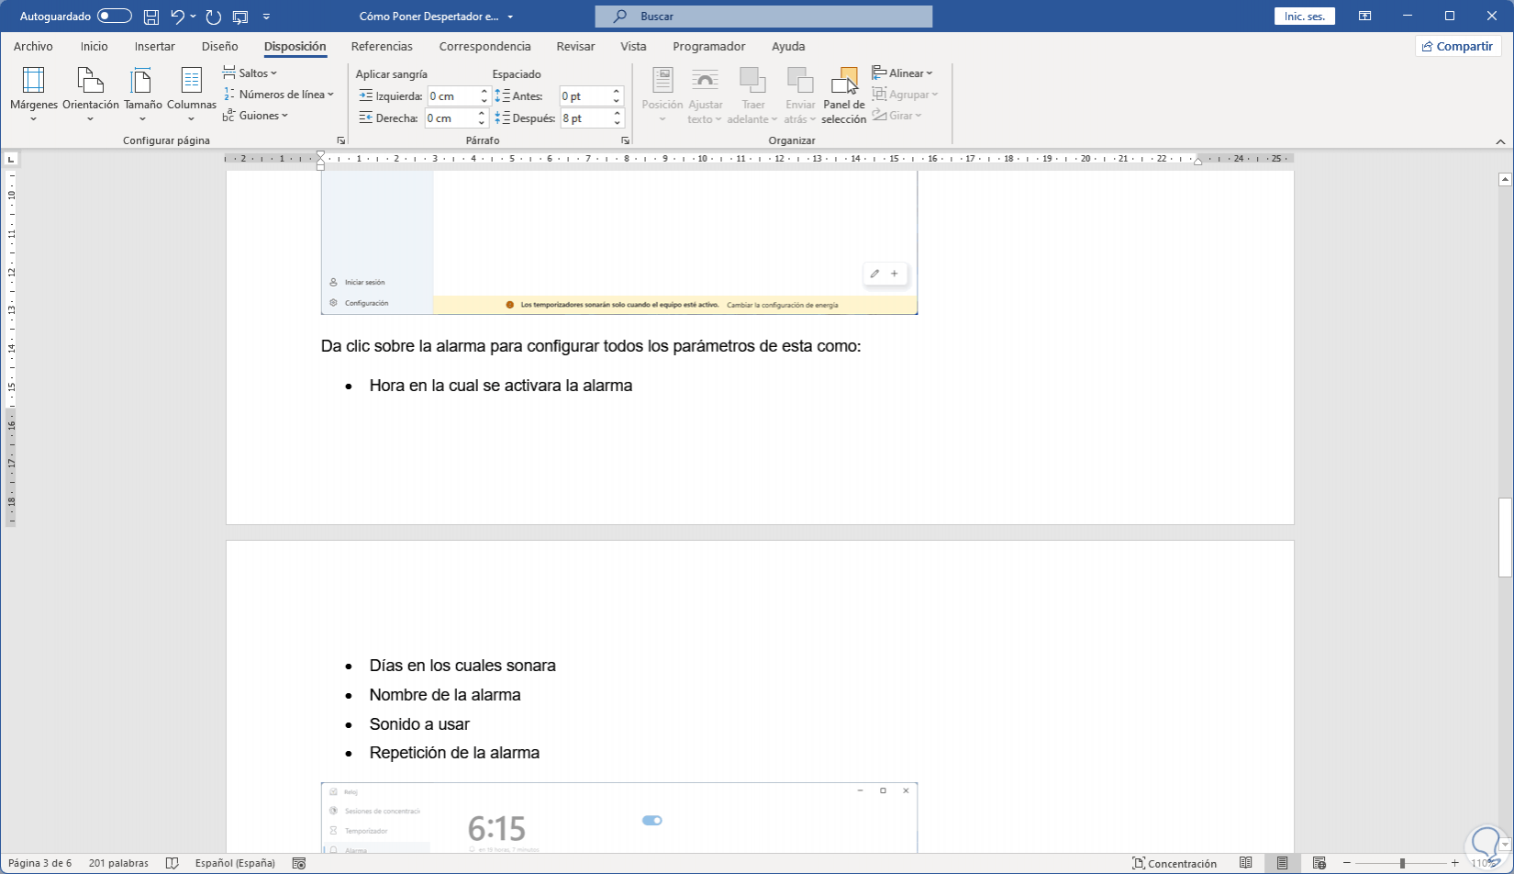Click the Enviar atrás icon
1514x874 pixels.
coord(800,94)
